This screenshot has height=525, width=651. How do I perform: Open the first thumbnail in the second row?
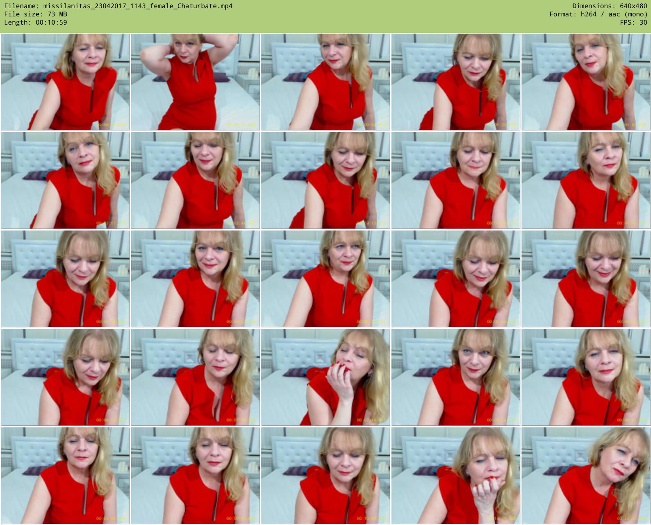click(65, 180)
